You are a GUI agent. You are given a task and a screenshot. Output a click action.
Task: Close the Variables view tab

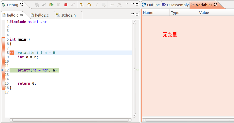tap(216, 5)
